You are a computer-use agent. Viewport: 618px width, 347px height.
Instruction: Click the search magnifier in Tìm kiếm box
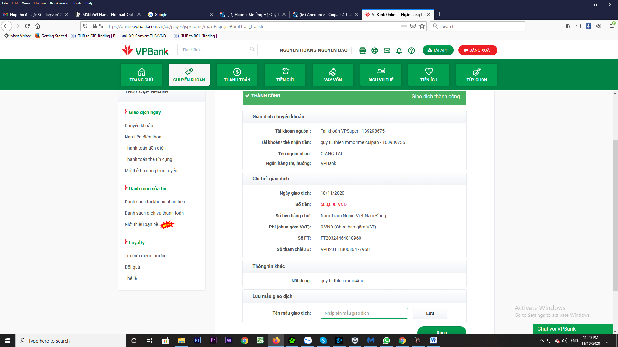tap(252, 49)
